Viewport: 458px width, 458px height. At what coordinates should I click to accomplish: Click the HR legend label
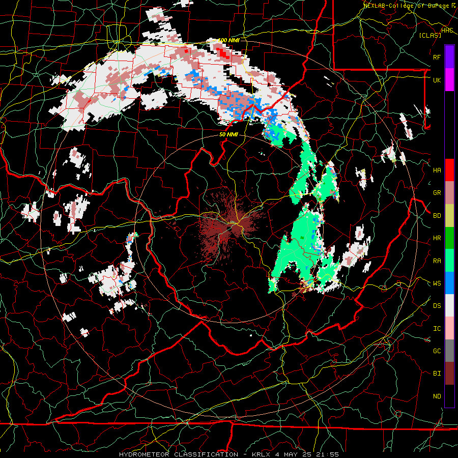437,238
